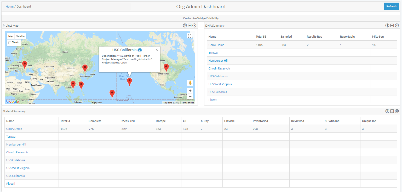Click Results Rec header in DNA Summary
Screen dimensions: 402x192
[x=314, y=37]
